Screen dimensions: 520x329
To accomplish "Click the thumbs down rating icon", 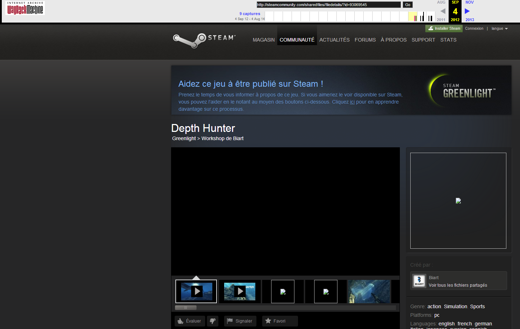I will pyautogui.click(x=213, y=321).
